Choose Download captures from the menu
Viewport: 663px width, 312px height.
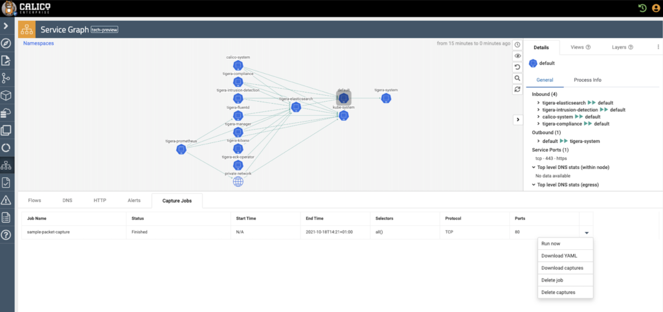pos(565,268)
